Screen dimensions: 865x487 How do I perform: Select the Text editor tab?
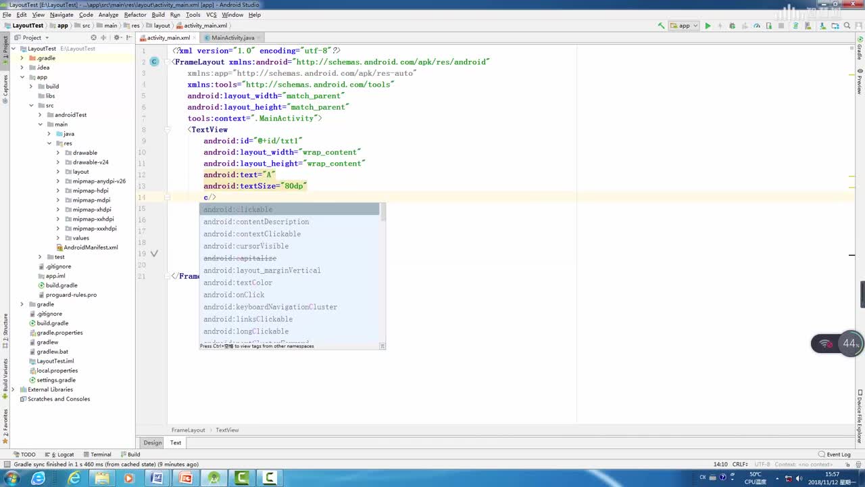(176, 442)
